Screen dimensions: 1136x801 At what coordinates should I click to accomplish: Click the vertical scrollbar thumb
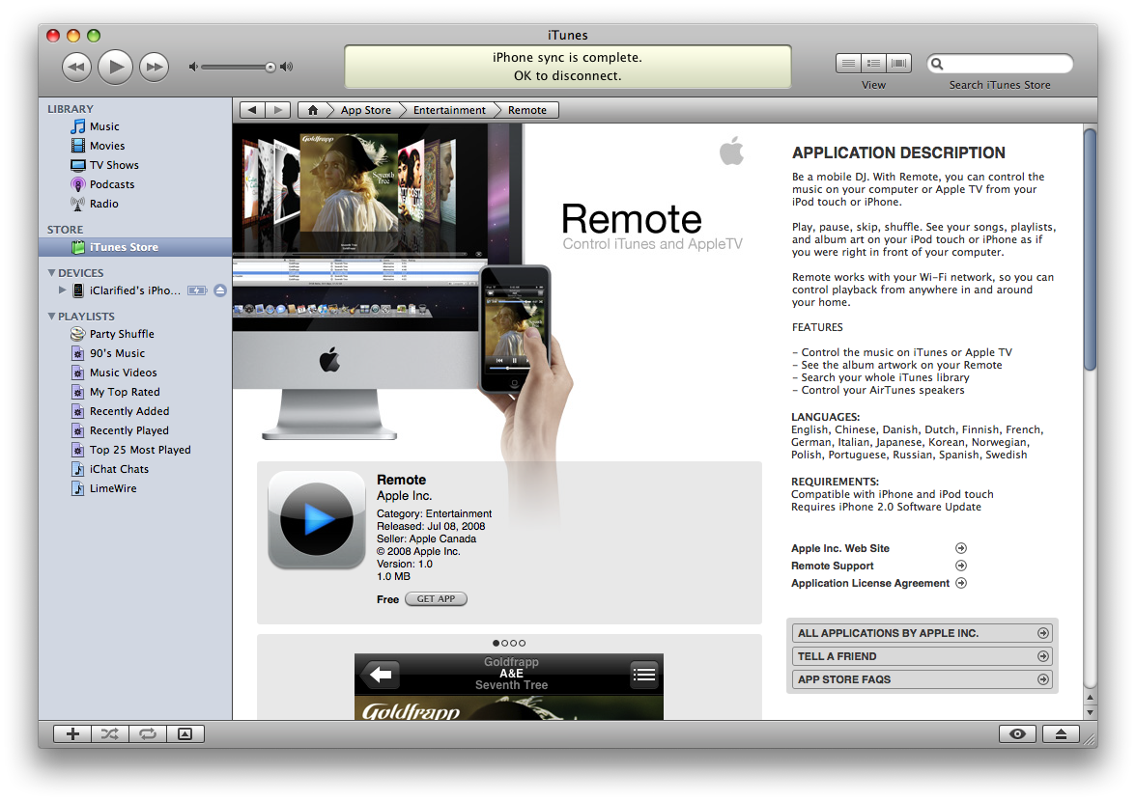pyautogui.click(x=1091, y=250)
